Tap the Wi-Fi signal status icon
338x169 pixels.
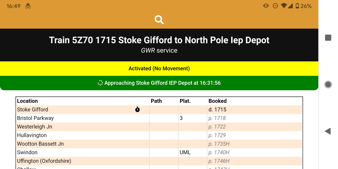coord(284,6)
